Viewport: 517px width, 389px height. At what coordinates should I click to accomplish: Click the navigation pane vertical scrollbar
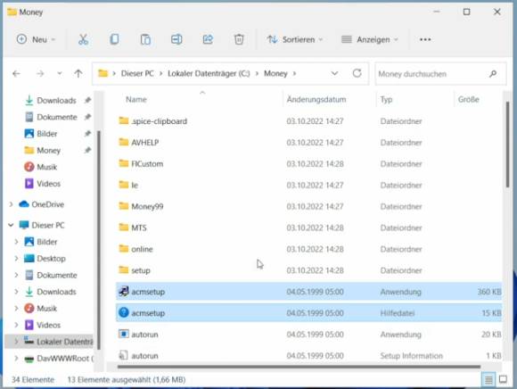click(x=99, y=239)
